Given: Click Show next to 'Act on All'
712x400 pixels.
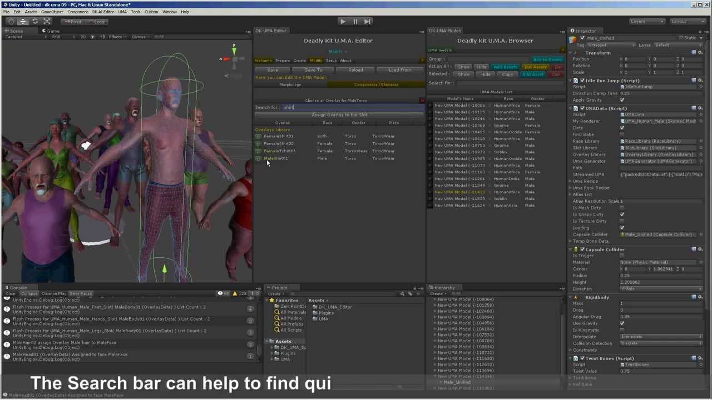Looking at the screenshot, I should coord(463,67).
